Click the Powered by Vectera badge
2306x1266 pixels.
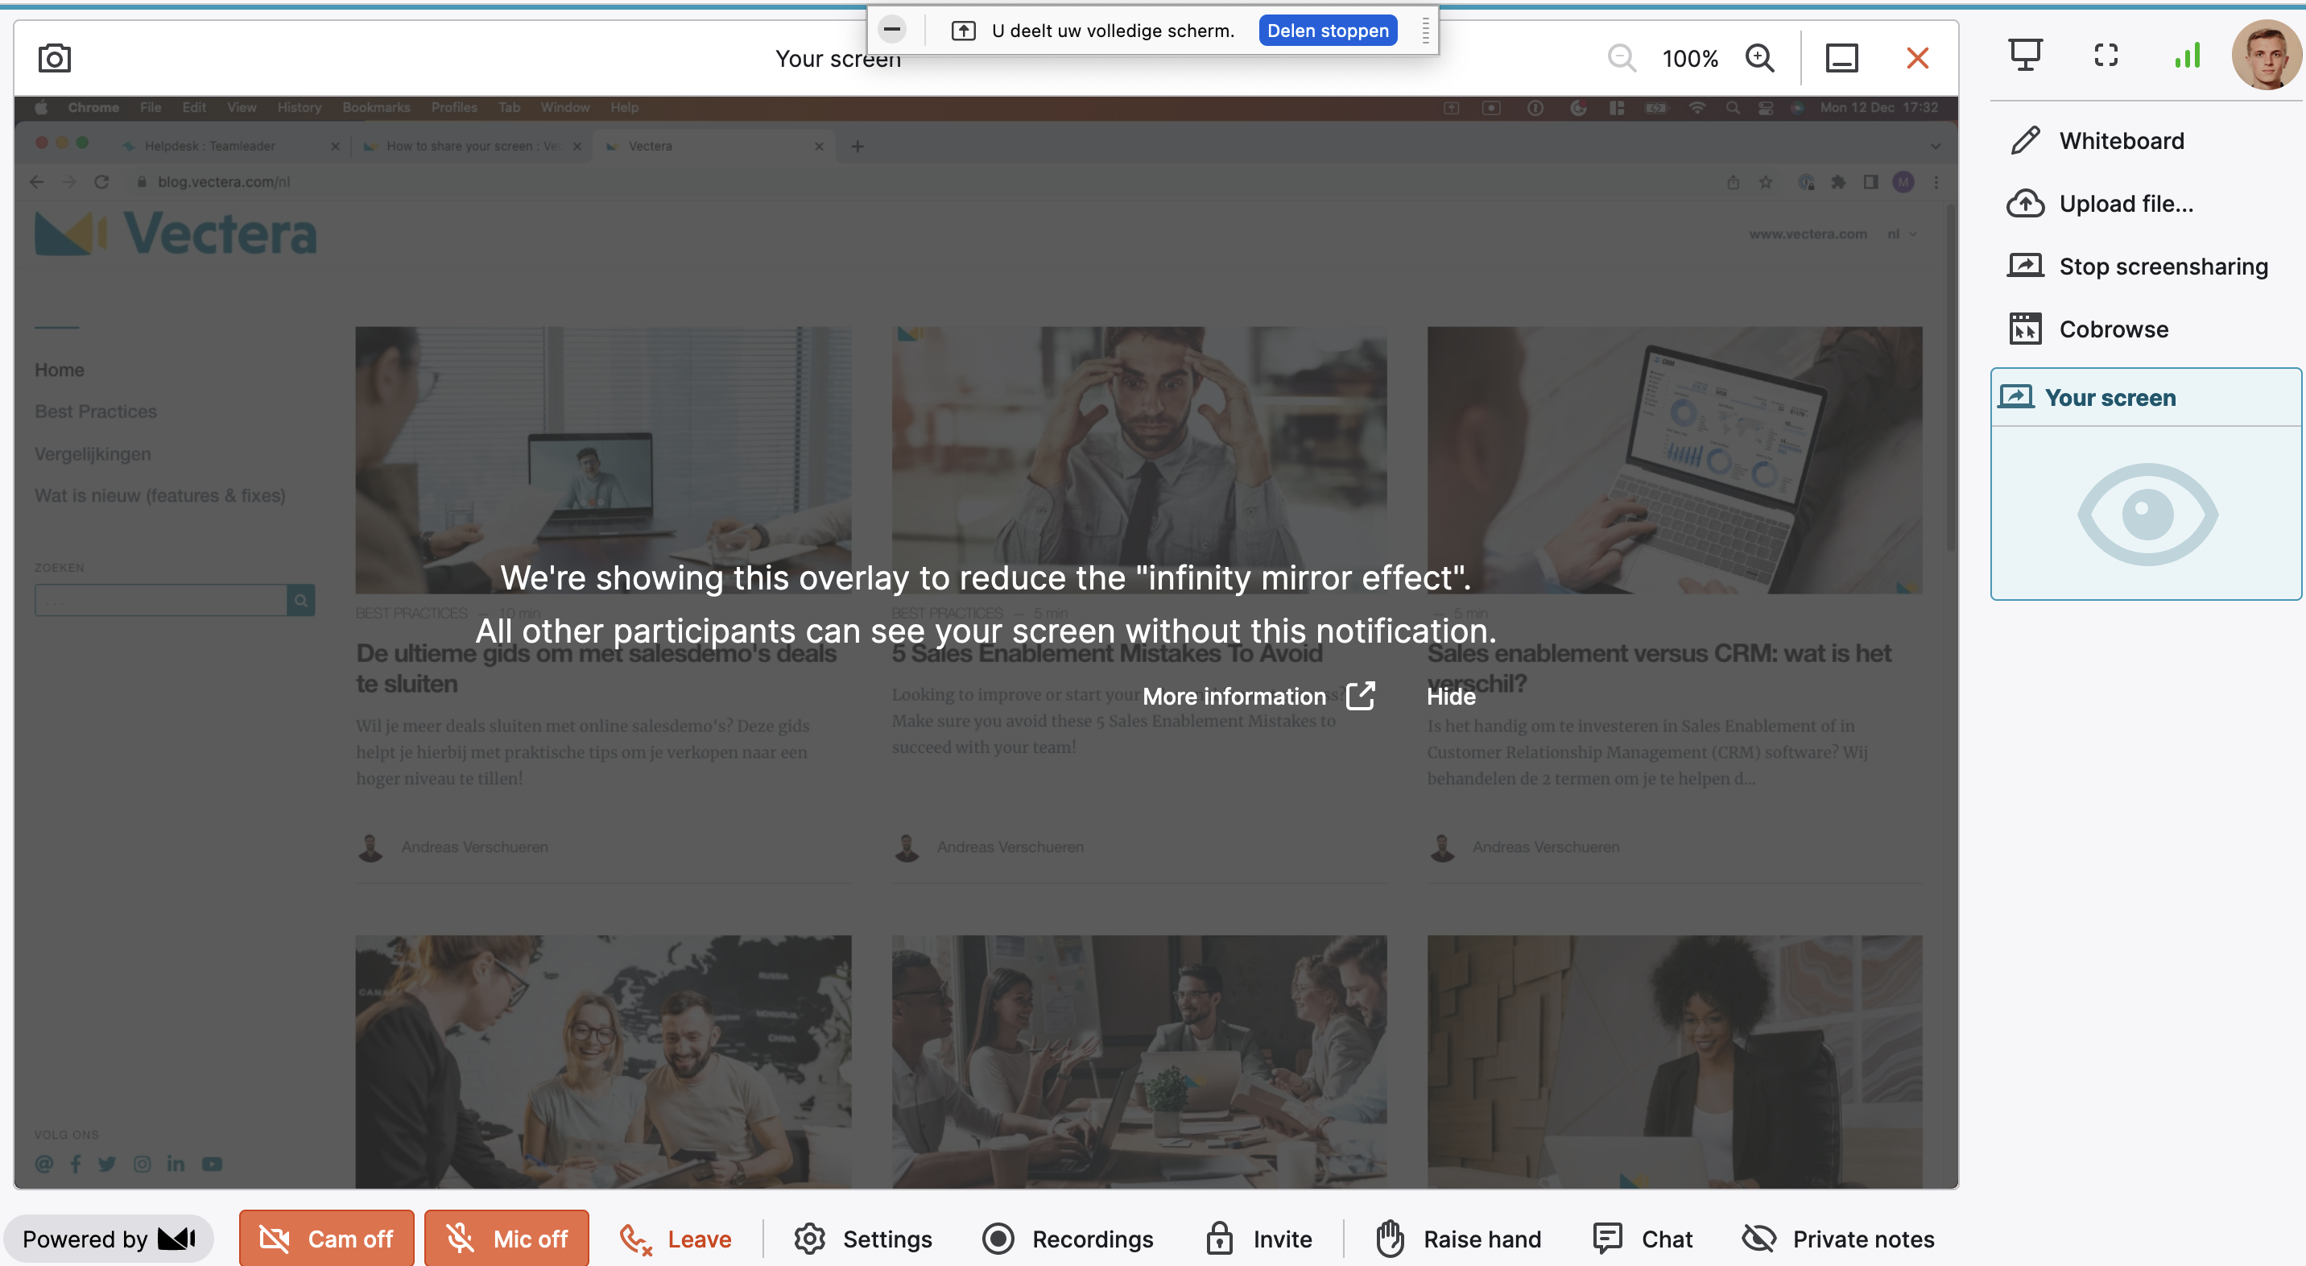109,1239
